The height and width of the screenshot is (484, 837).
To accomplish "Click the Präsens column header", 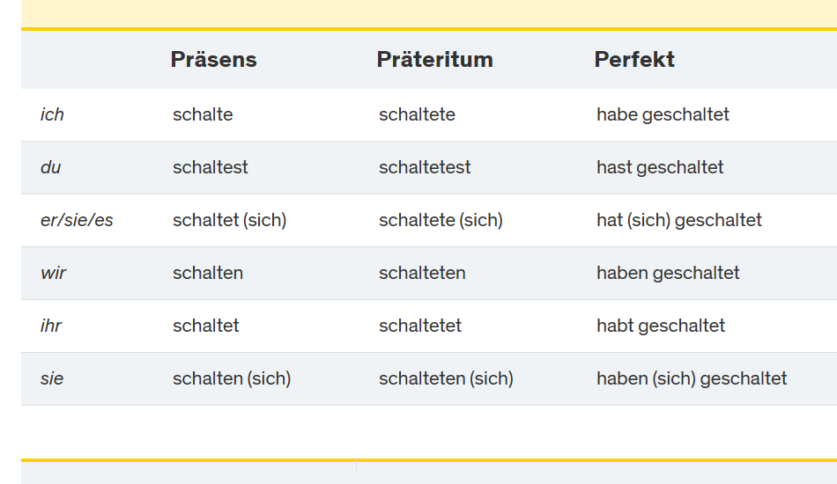I will (x=213, y=60).
